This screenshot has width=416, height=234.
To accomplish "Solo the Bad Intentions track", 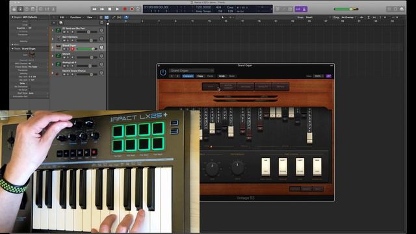I will tap(68, 40).
